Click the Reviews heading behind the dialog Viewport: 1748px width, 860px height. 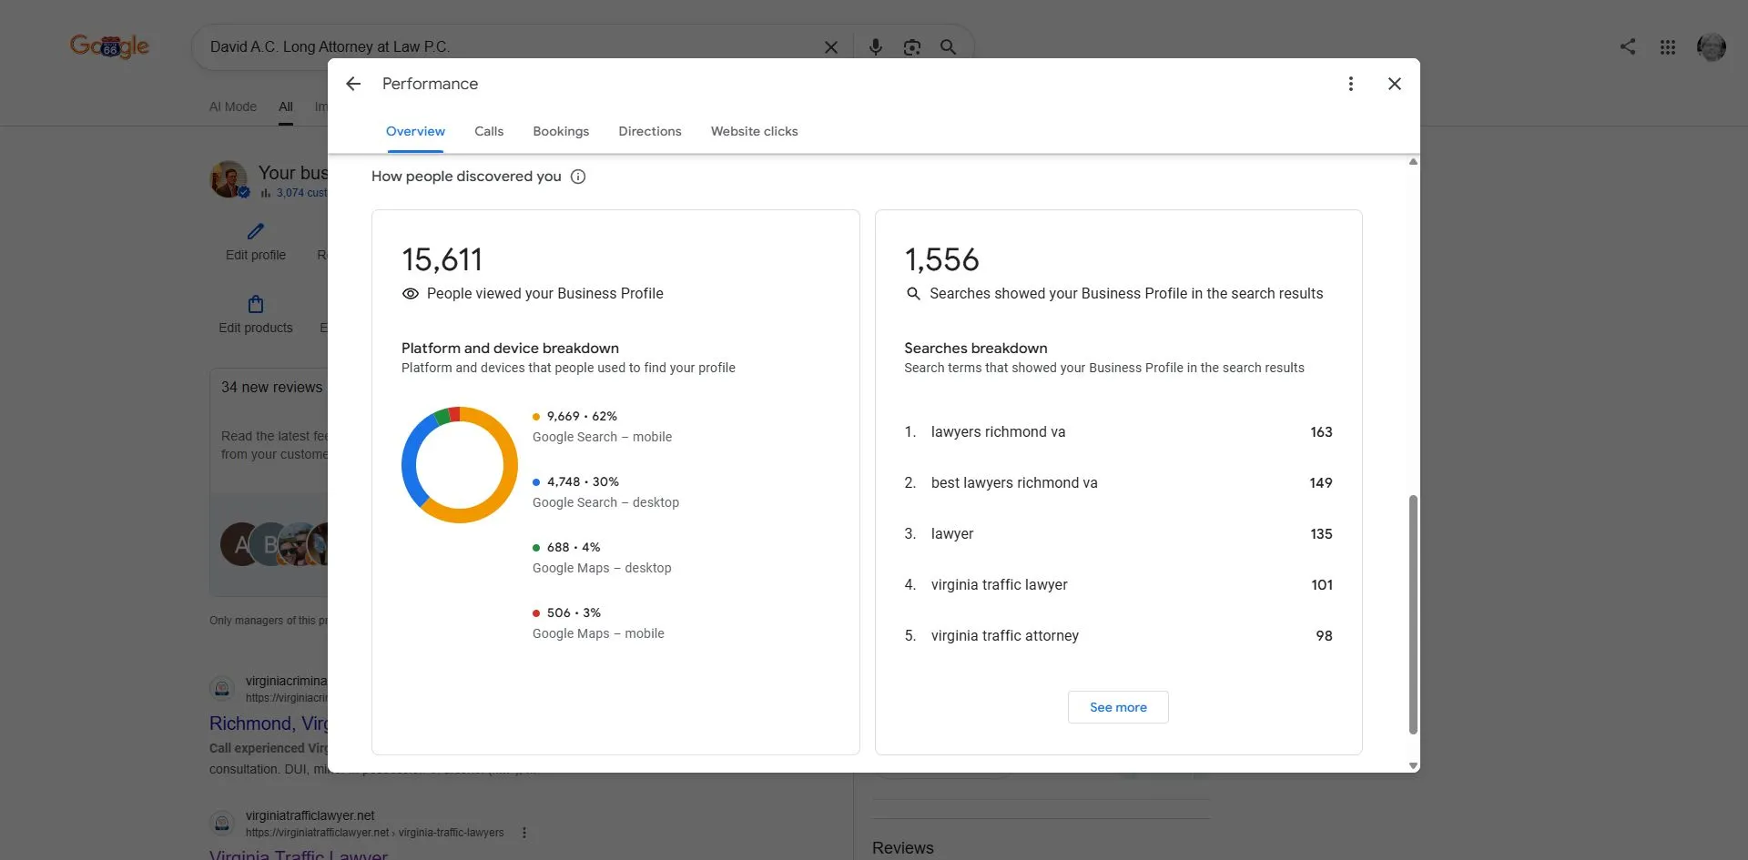point(903,848)
